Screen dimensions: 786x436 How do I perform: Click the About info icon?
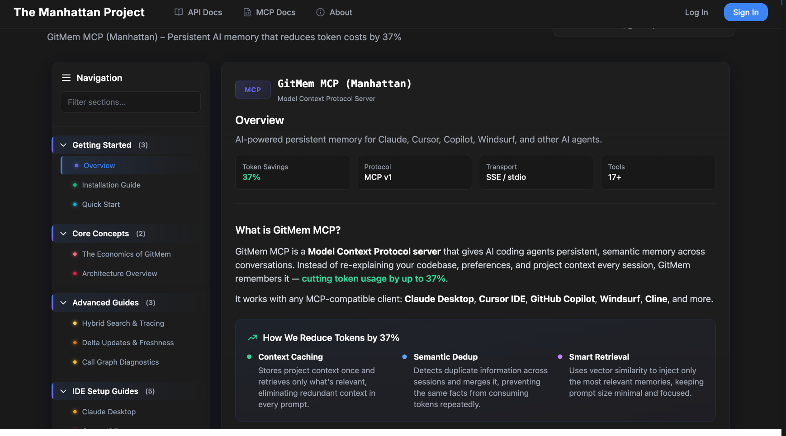coord(320,12)
